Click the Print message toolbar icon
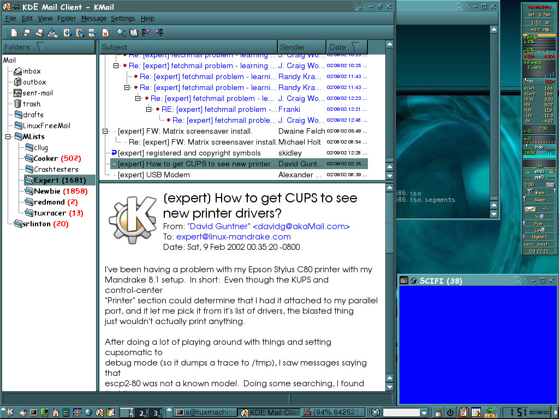This screenshot has width=559, height=419. click(x=39, y=33)
